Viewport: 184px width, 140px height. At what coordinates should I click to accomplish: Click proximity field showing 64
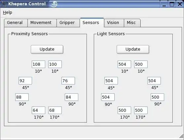[38, 110]
